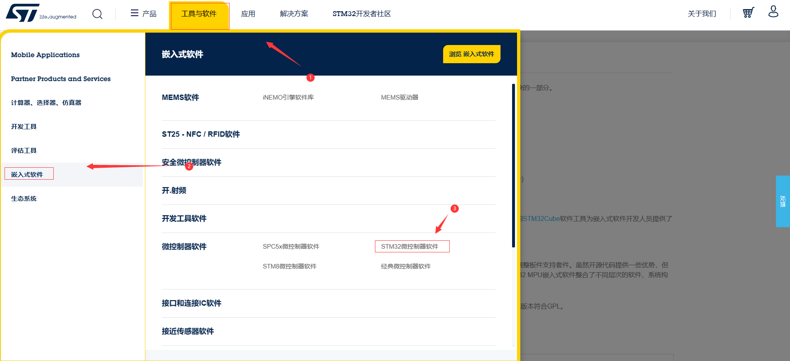Open the shopping cart icon
The width and height of the screenshot is (790, 361).
pyautogui.click(x=748, y=13)
